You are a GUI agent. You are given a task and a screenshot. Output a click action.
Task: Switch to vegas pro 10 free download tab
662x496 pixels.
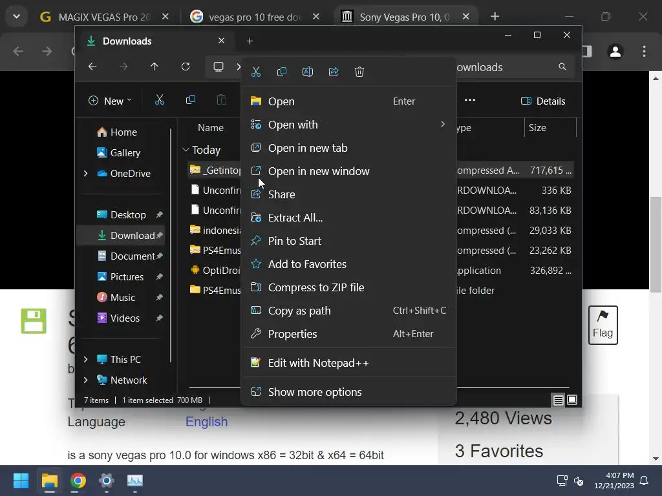point(253,17)
